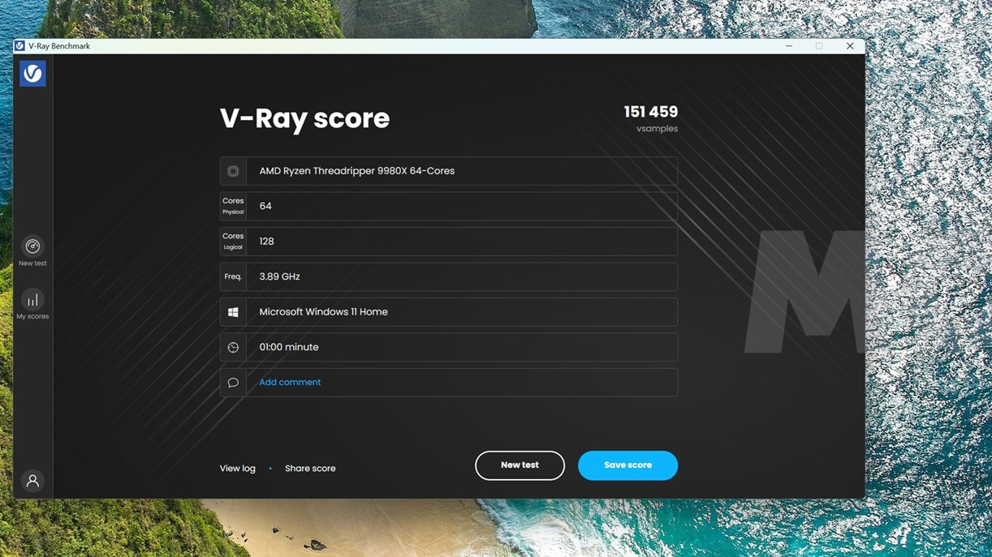
Task: Click the Add comment link
Action: pos(290,383)
